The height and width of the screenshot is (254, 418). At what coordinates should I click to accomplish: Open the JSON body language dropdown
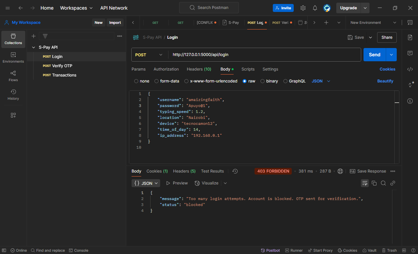pyautogui.click(x=321, y=81)
